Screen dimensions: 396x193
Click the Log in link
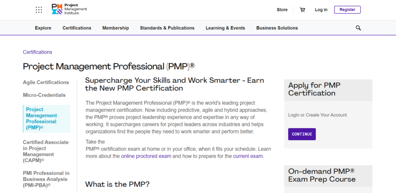click(x=321, y=10)
